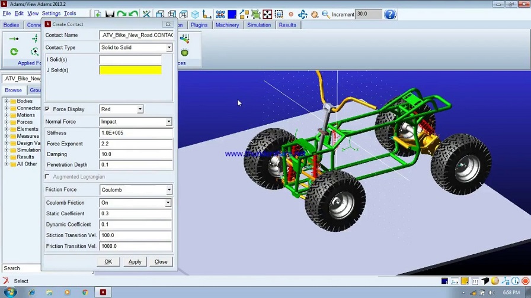Screen dimensions: 531x298
Task: Click the green square selection icon
Action: pos(255,14)
